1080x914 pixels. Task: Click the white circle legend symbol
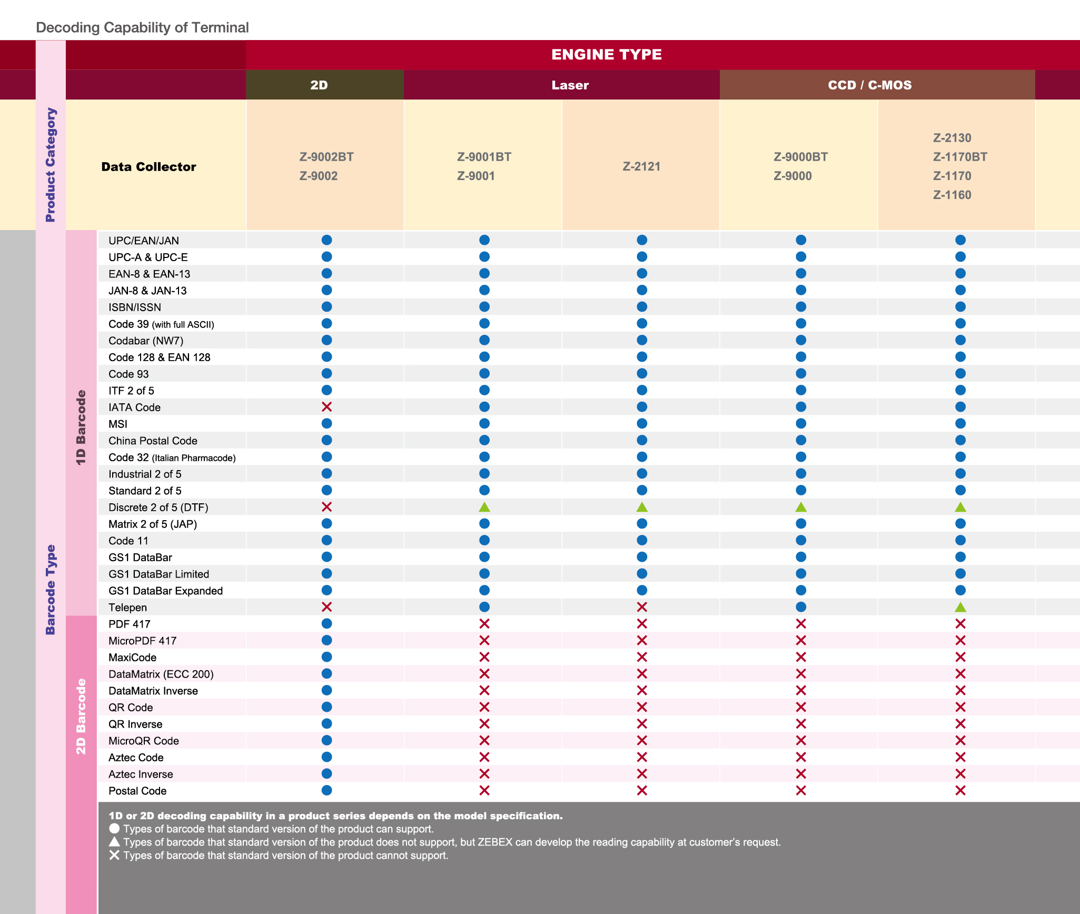(114, 829)
